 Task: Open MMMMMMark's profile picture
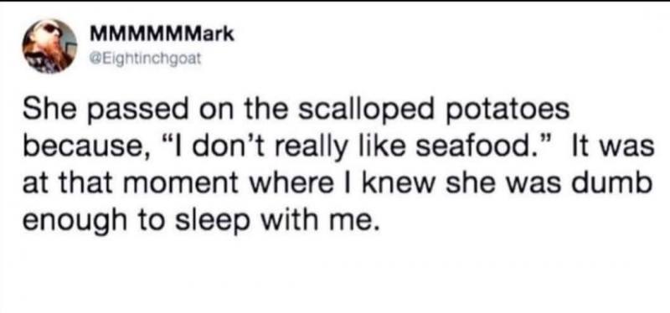coord(50,46)
